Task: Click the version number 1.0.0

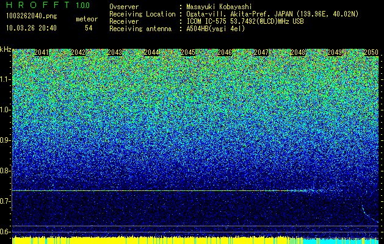Action: (83, 5)
